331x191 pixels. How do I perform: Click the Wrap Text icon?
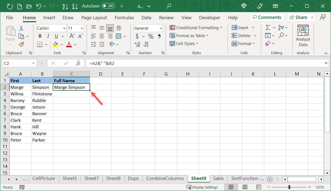(119, 28)
